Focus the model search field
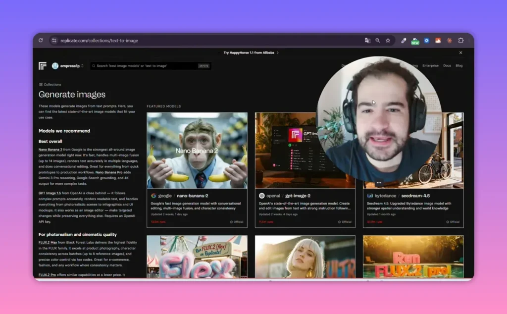This screenshot has height=314, width=507. click(x=151, y=66)
